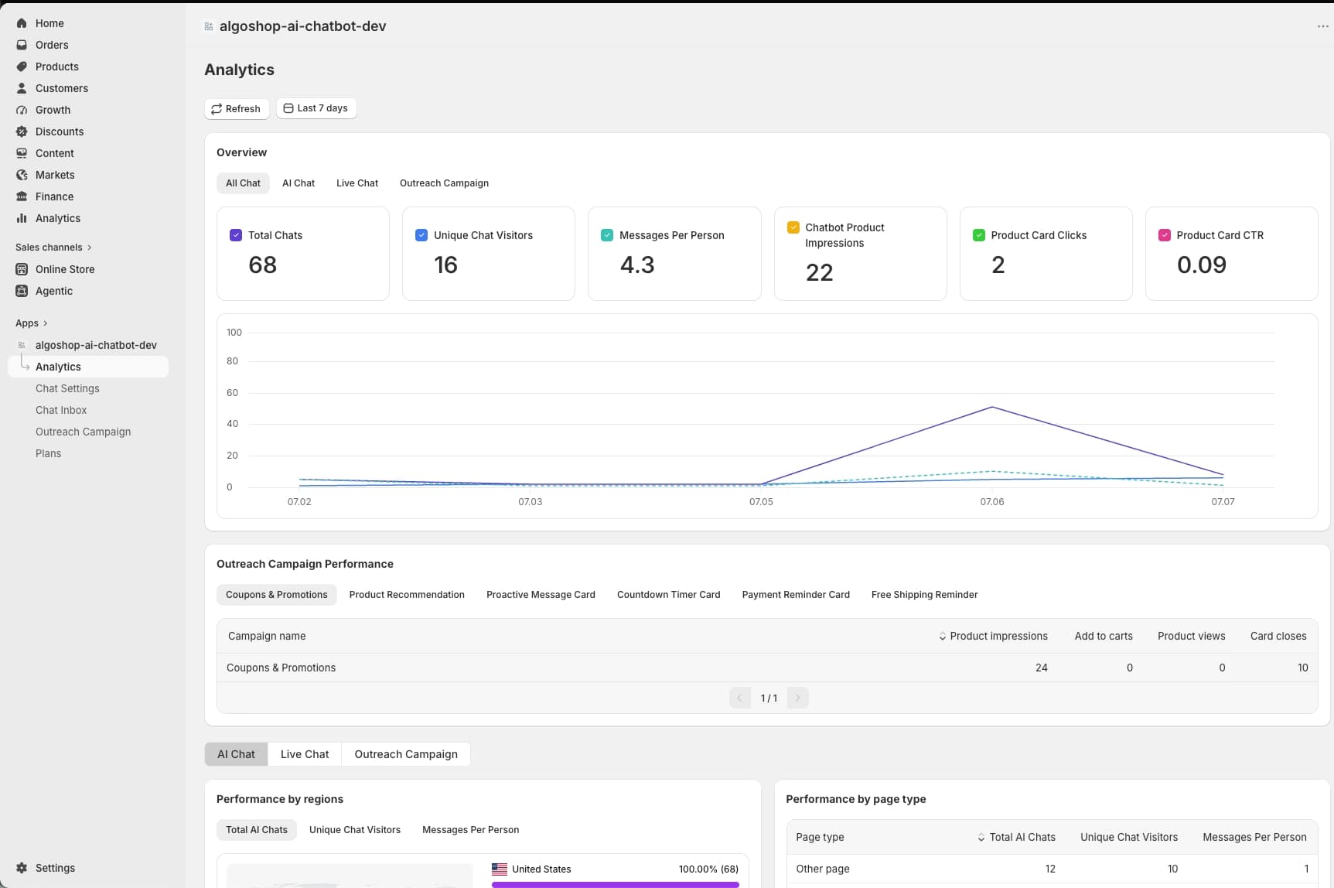Screen dimensions: 1334x888
Task: Select All Chat overview tab
Action: click(243, 183)
